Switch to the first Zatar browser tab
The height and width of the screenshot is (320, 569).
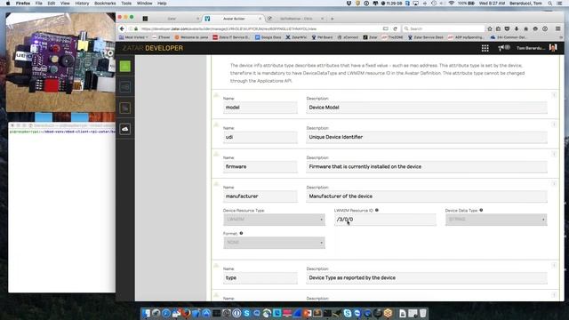tap(172, 19)
